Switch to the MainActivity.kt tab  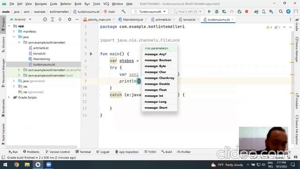click(x=133, y=20)
